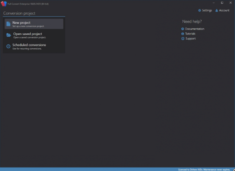Click the New project document icon

[8, 24]
